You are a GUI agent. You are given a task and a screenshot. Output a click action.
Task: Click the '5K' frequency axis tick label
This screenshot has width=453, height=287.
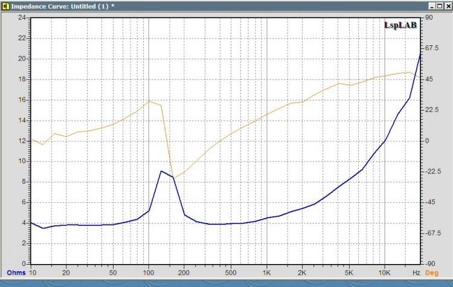tap(349, 272)
